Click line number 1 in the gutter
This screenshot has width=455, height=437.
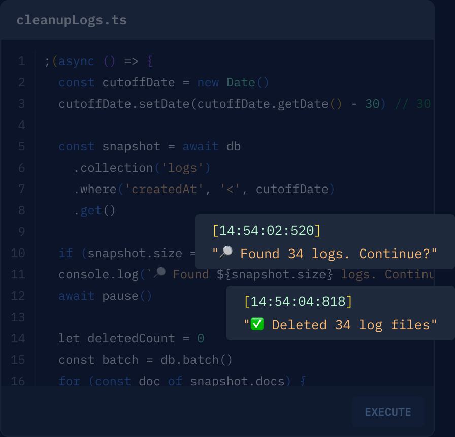point(22,61)
